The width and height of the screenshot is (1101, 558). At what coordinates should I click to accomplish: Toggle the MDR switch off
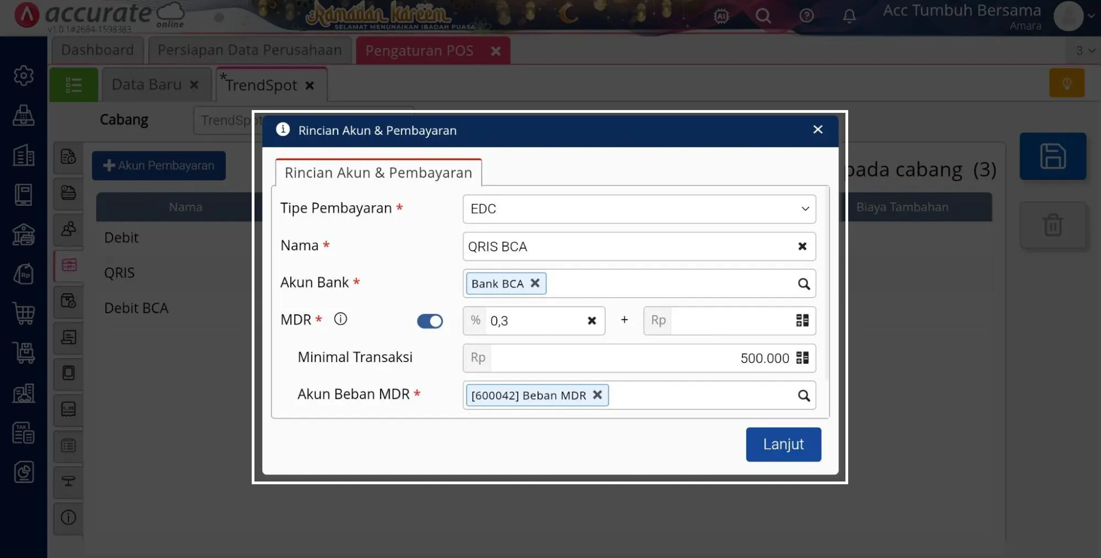pyautogui.click(x=430, y=321)
